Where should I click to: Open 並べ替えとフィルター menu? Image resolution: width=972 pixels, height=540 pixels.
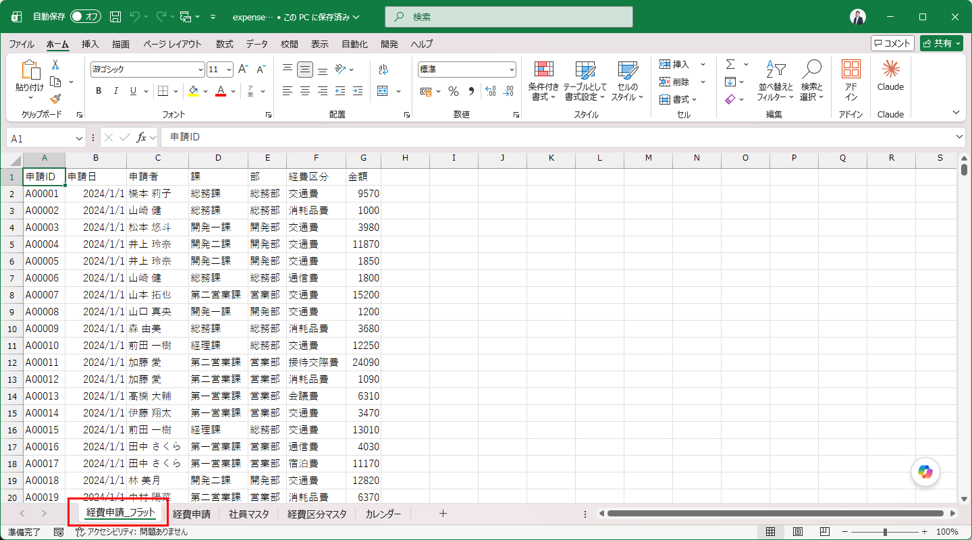tap(776, 81)
